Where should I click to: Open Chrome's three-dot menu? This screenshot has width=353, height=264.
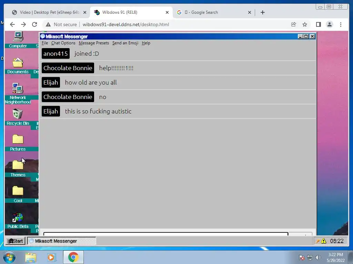pos(341,24)
